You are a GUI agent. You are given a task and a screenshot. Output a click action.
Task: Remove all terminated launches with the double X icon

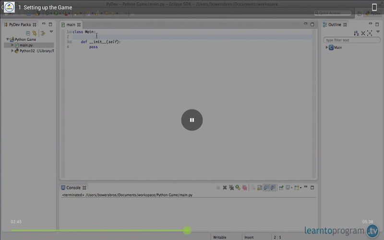[x=231, y=188]
